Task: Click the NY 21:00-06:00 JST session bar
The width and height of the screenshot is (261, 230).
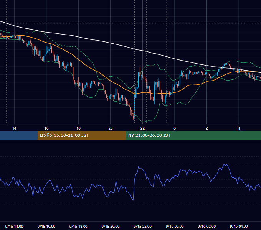Action: click(193, 135)
